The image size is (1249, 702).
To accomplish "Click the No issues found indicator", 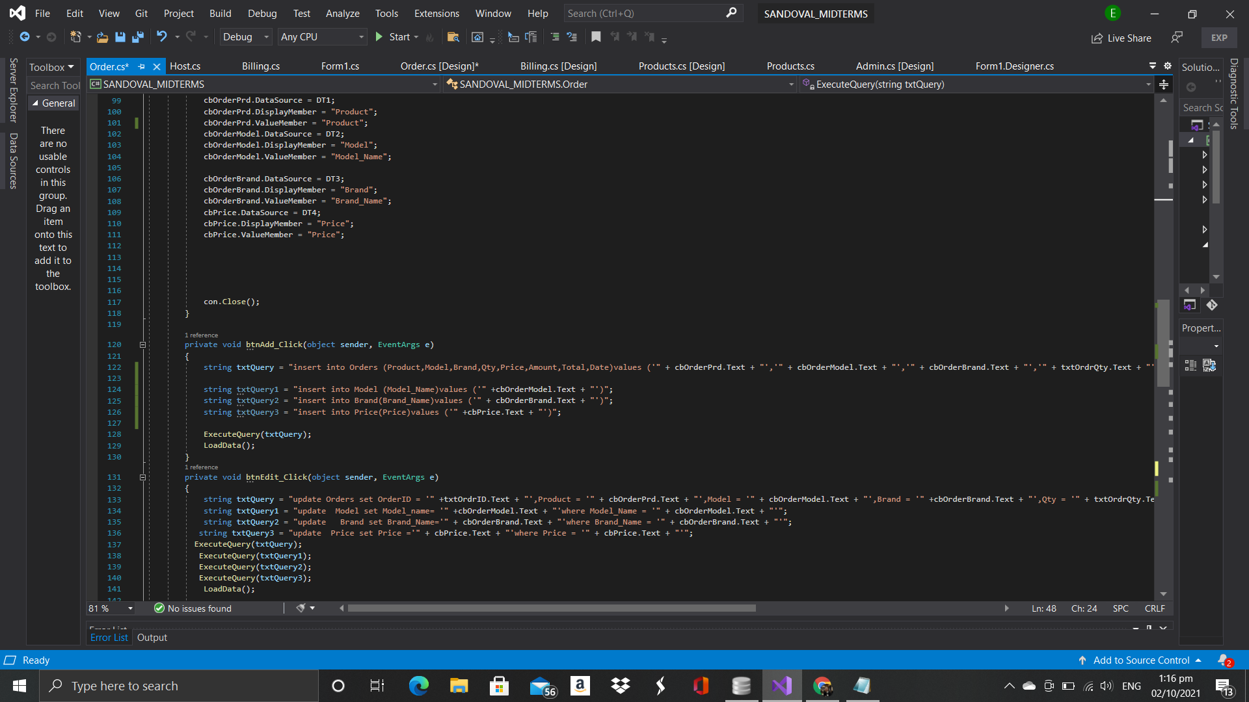I will (193, 608).
